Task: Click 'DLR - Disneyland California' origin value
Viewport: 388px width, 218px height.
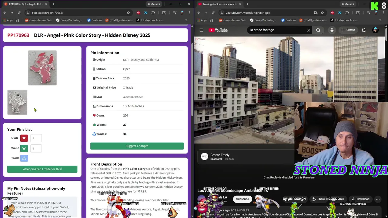Action: pyautogui.click(x=141, y=60)
